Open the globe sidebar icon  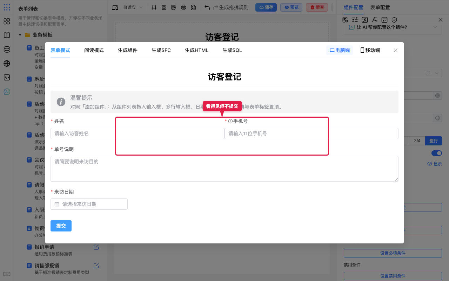pos(7,64)
